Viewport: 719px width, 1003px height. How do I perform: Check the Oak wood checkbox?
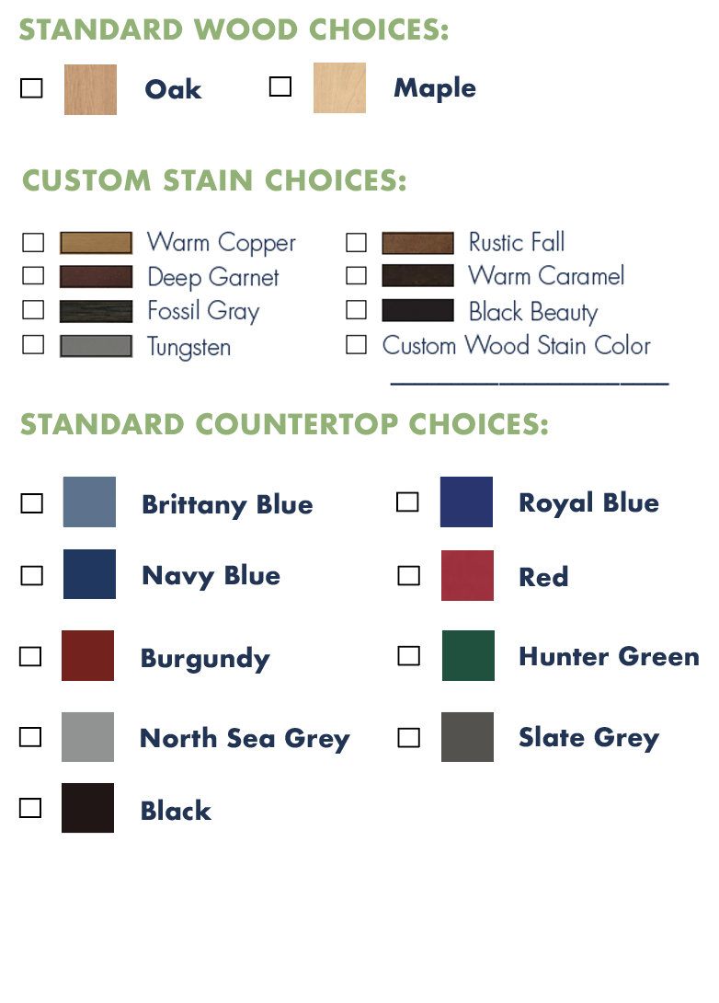[31, 87]
